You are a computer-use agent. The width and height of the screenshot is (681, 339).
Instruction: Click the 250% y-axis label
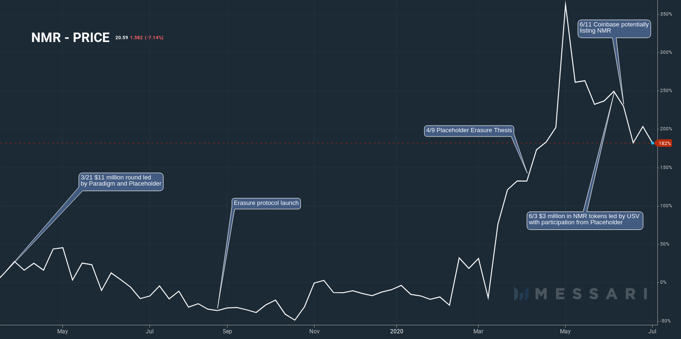(x=666, y=91)
